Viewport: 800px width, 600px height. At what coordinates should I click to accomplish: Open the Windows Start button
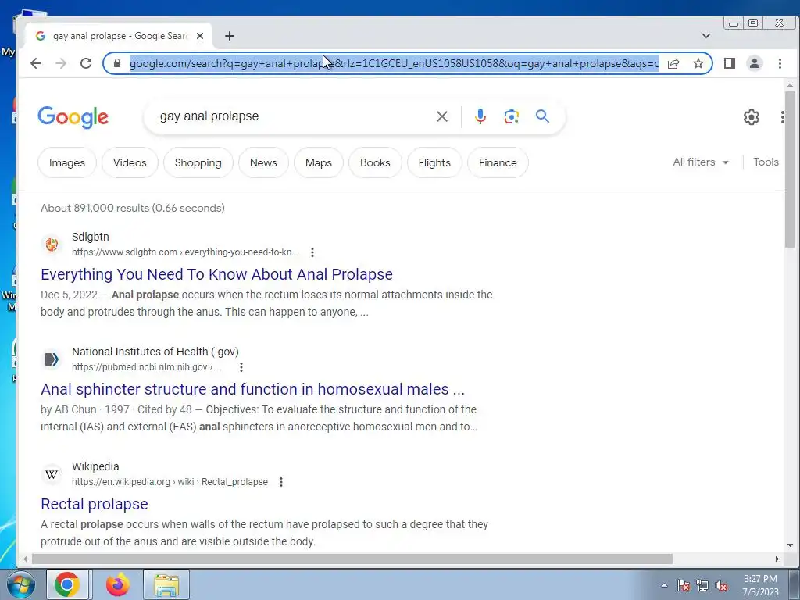[x=20, y=584]
